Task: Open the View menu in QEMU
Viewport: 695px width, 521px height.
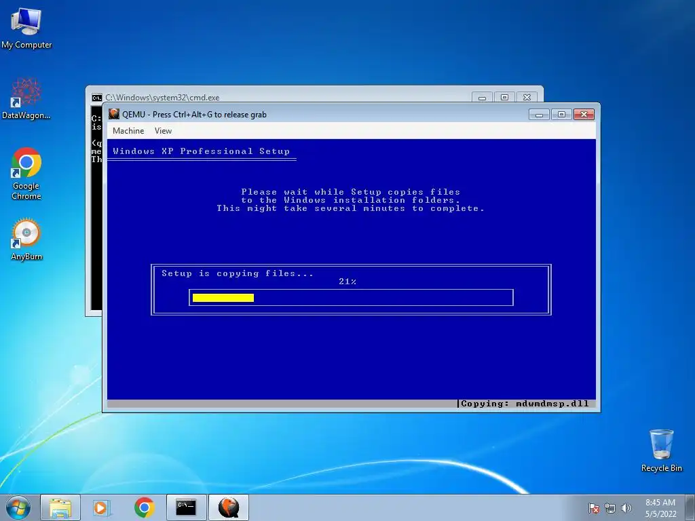Action: (x=163, y=131)
